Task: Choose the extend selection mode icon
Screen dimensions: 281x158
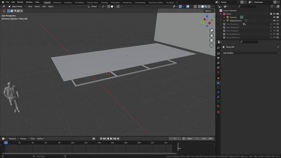Action: click(x=12, y=11)
